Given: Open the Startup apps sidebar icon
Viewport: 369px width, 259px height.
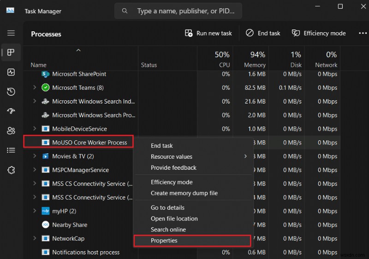Looking at the screenshot, I should (x=11, y=111).
